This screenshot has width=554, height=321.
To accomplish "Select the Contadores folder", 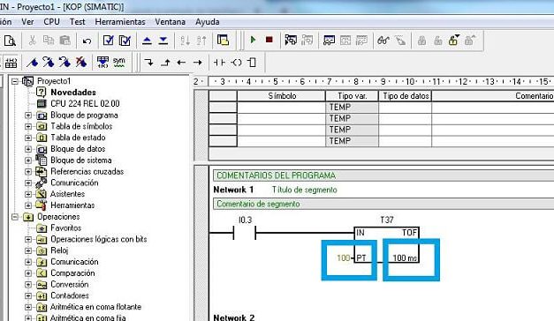I will tap(70, 295).
